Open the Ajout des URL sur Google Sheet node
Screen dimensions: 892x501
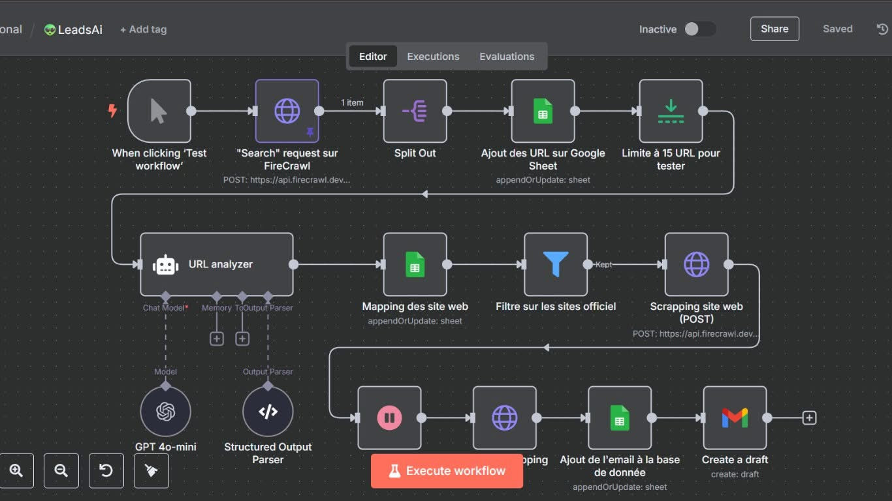(543, 111)
